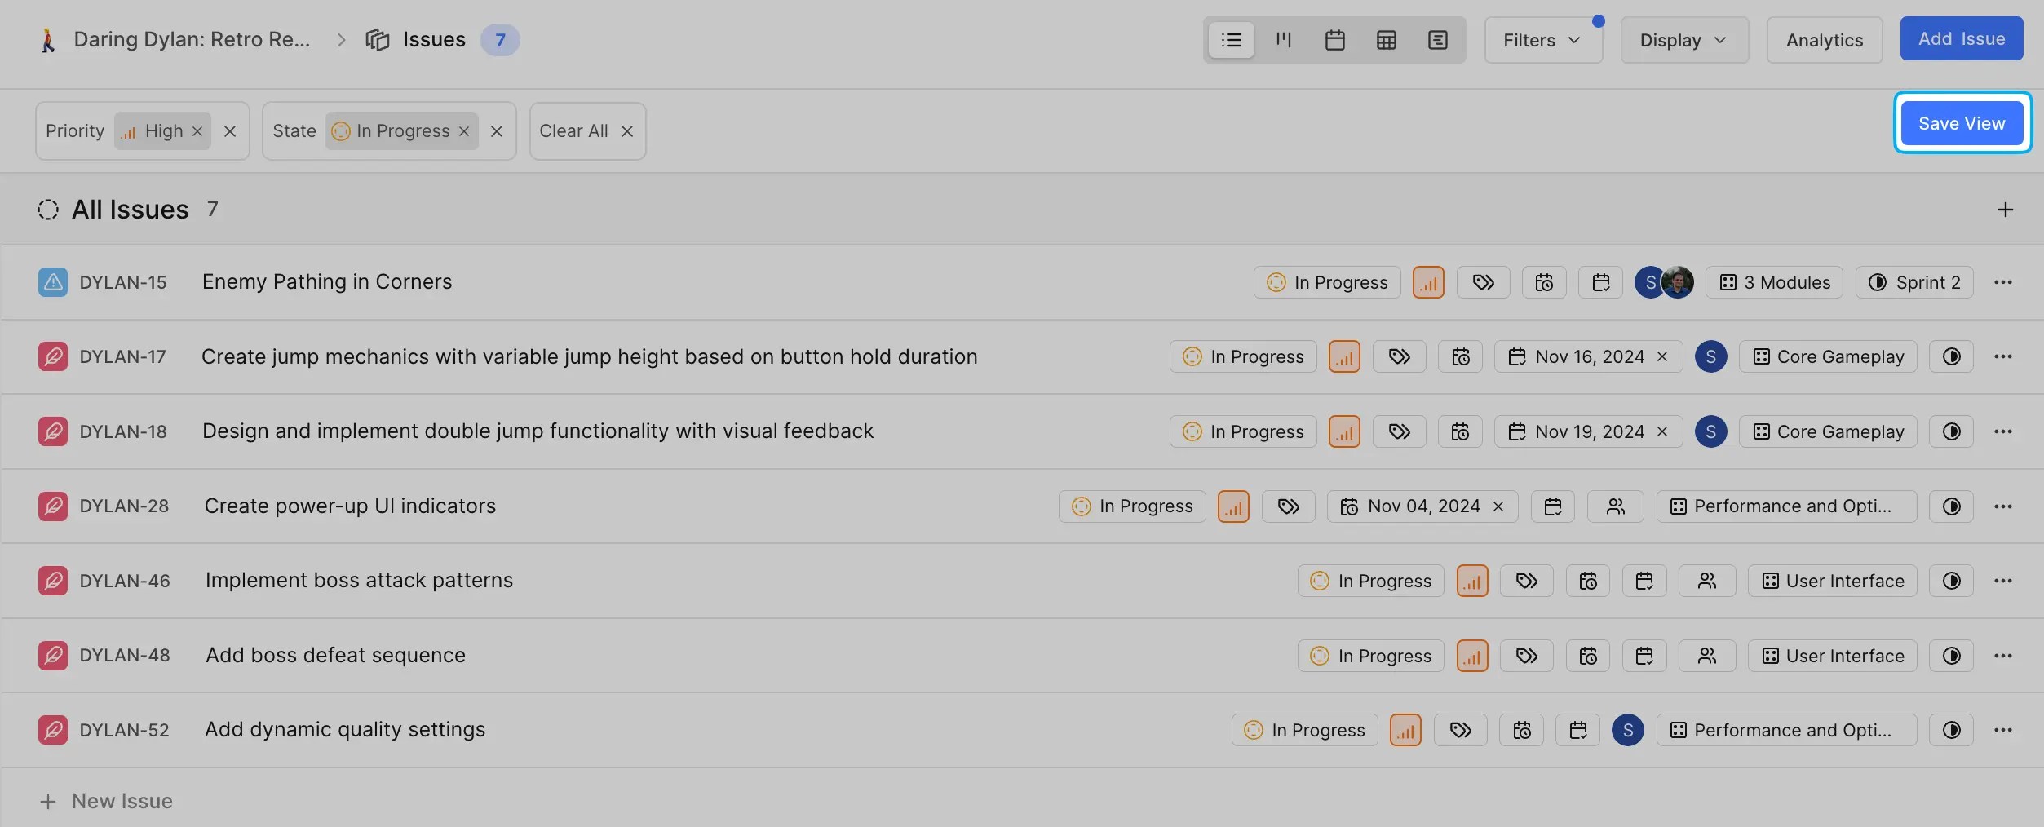Open cycle selector for DYLAN-48

click(x=1951, y=656)
